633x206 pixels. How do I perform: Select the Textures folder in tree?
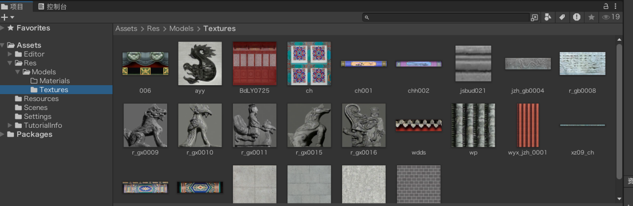click(x=56, y=90)
